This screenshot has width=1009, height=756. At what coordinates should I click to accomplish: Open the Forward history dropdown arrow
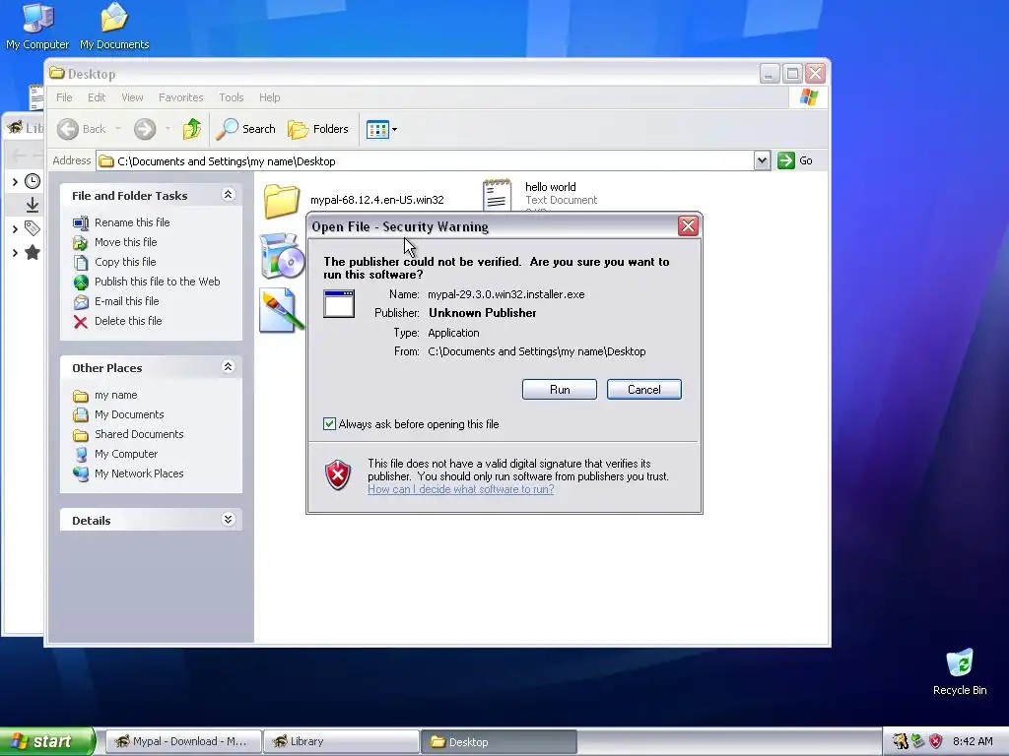(168, 129)
